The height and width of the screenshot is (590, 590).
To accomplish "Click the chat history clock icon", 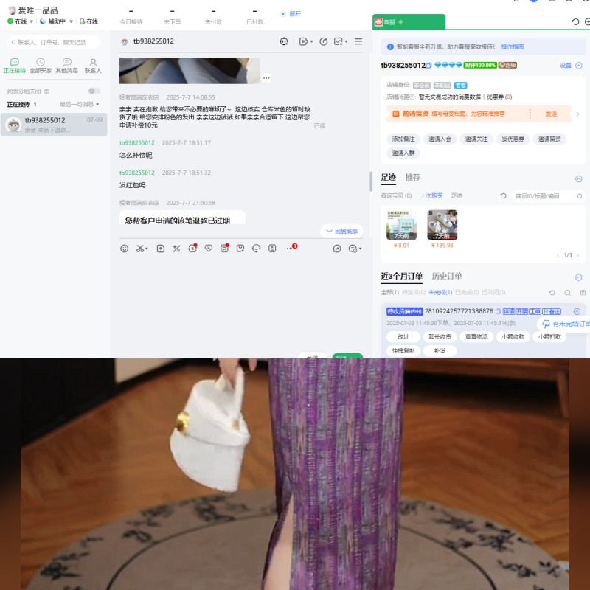I will tap(324, 41).
